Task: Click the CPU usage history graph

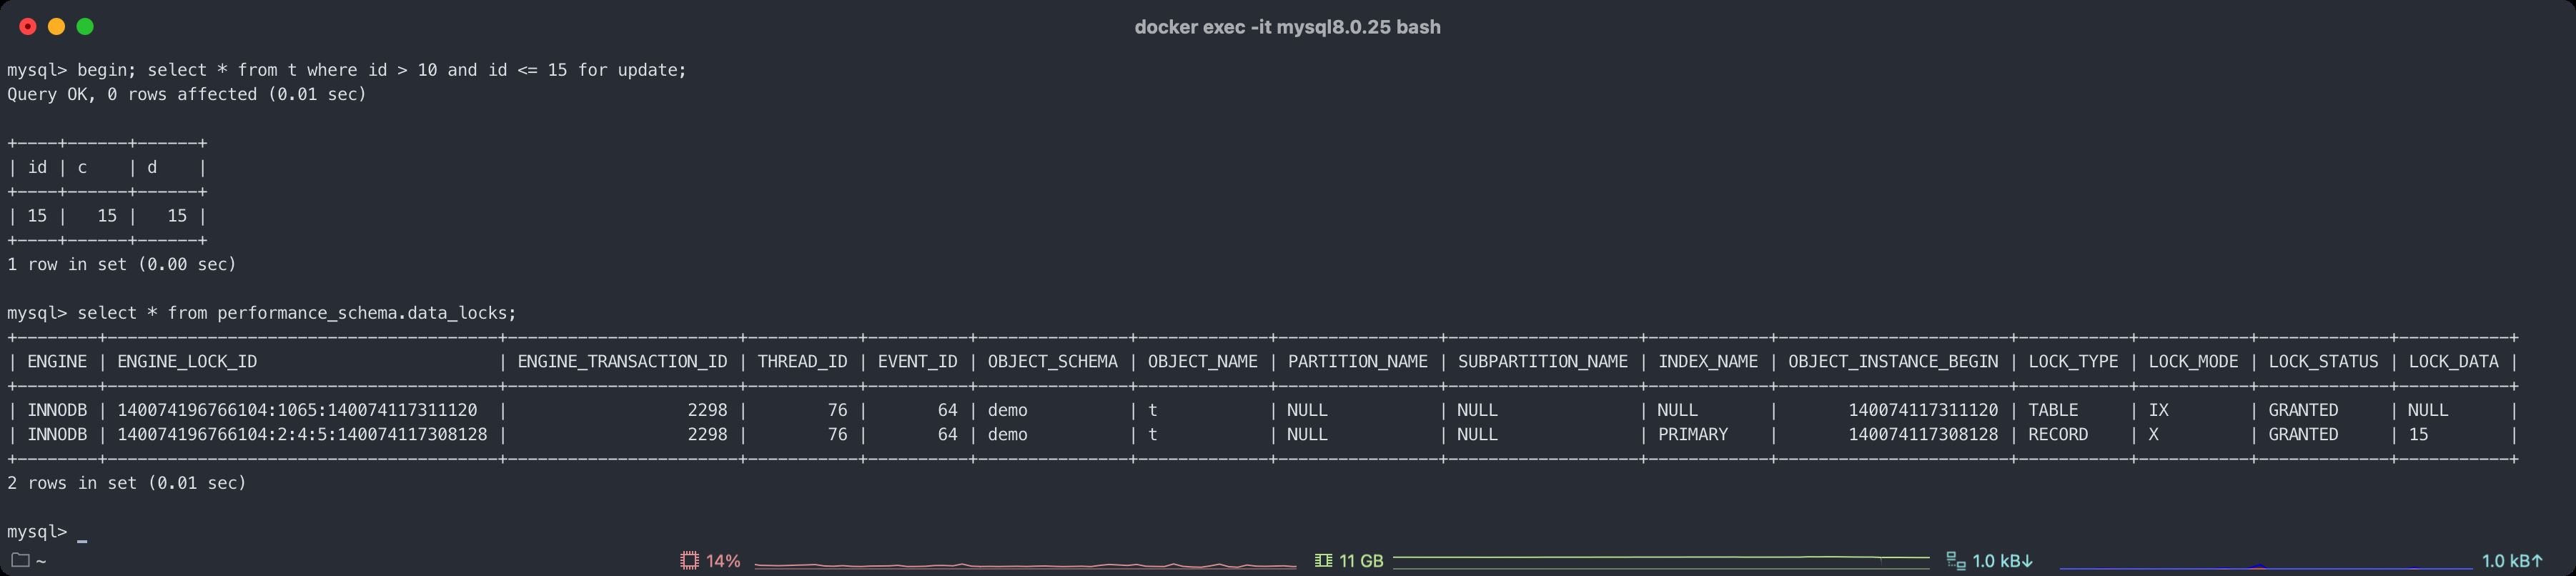Action: point(1024,563)
